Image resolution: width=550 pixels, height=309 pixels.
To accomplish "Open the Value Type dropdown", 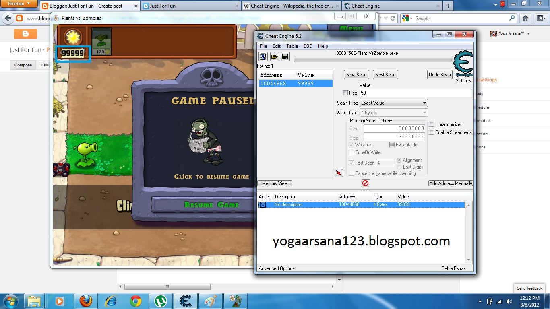I will point(394,113).
